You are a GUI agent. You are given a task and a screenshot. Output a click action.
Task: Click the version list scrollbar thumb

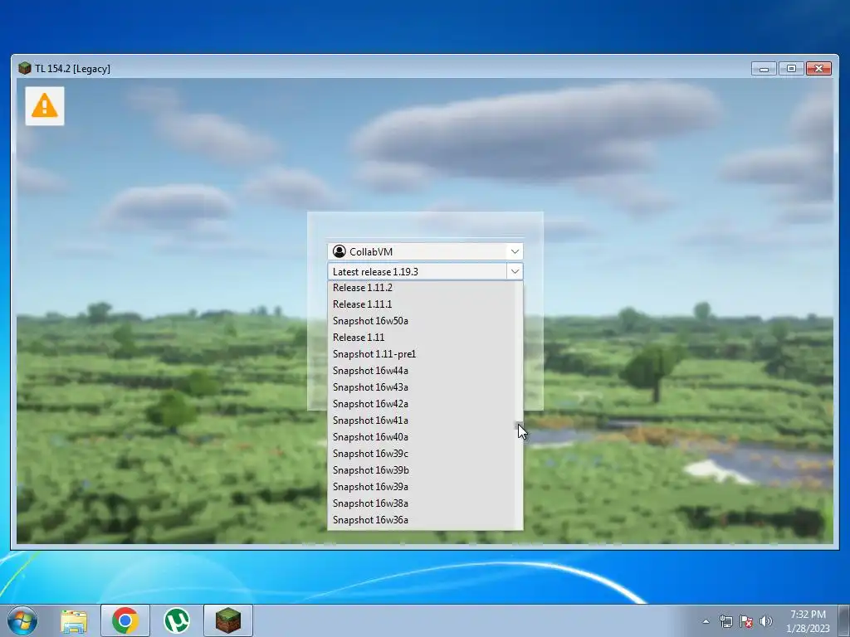(x=519, y=426)
